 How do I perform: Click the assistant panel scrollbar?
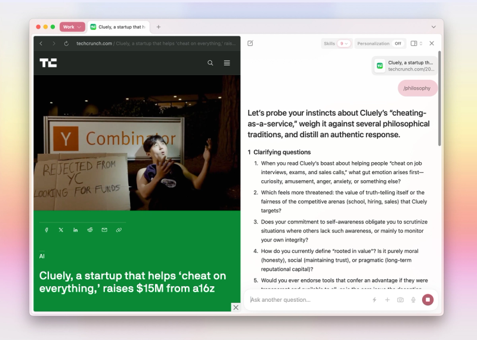click(439, 99)
